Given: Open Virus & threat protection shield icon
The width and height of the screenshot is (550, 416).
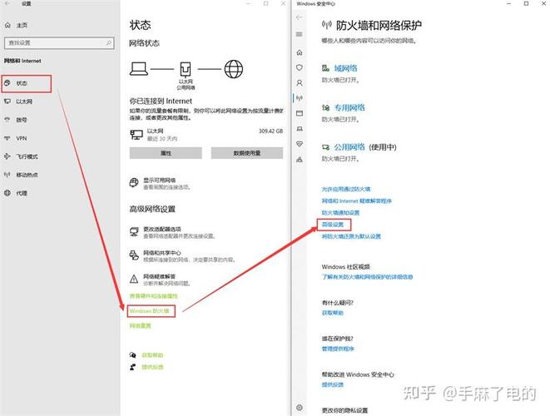Looking at the screenshot, I should tap(300, 67).
